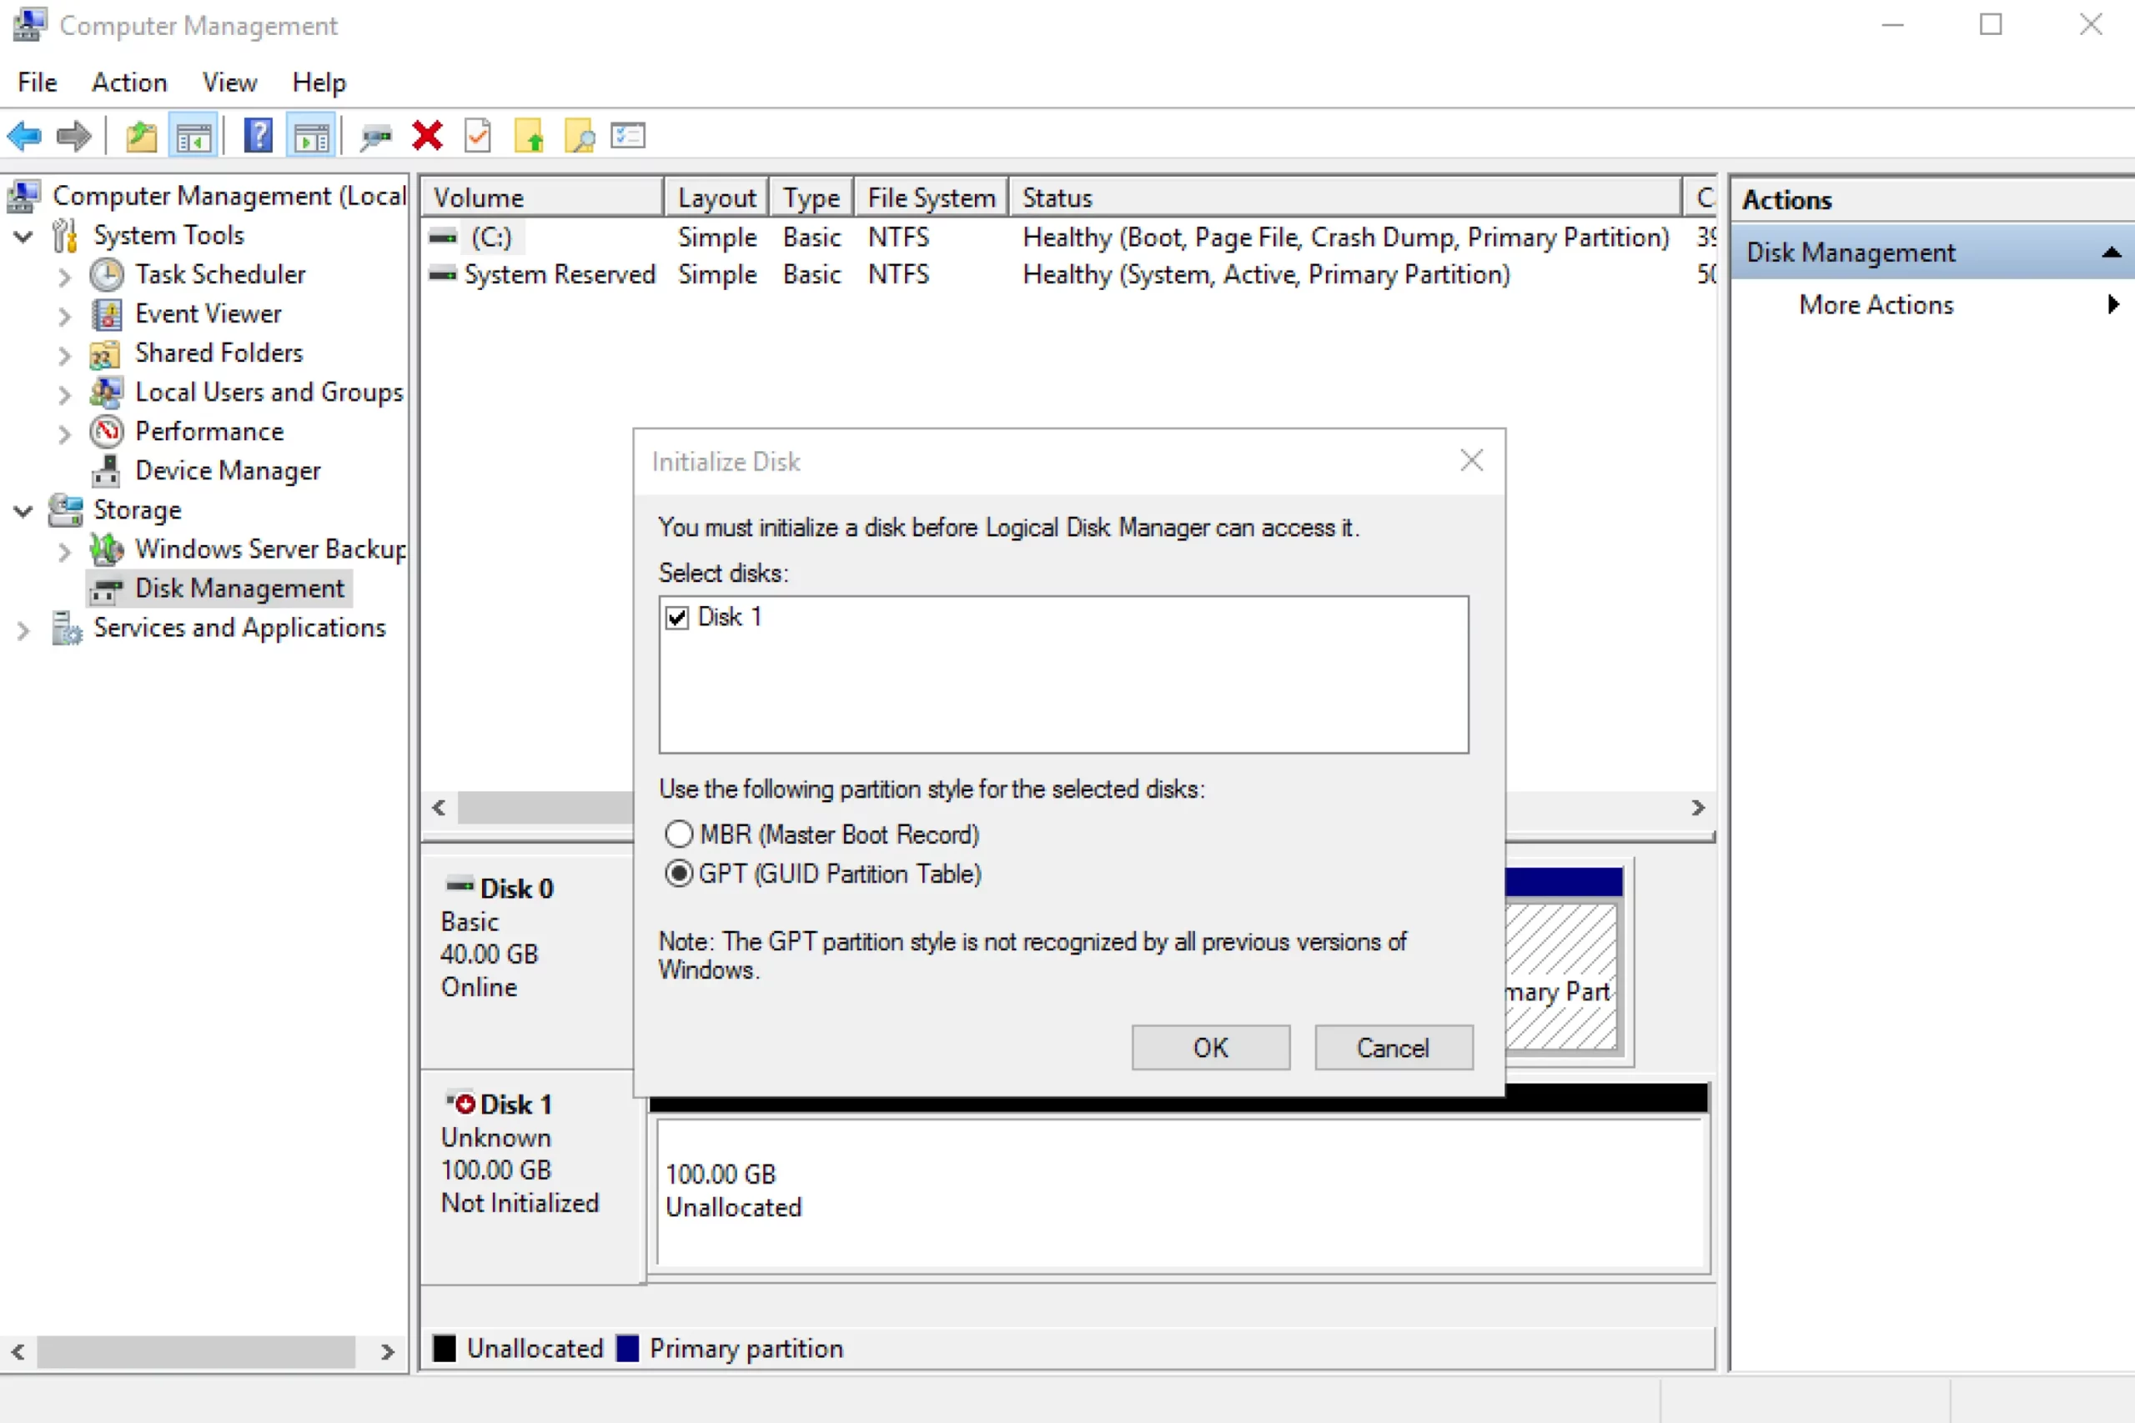Click the blue Help question mark icon
Viewport: 2135px width, 1423px height.
258,137
